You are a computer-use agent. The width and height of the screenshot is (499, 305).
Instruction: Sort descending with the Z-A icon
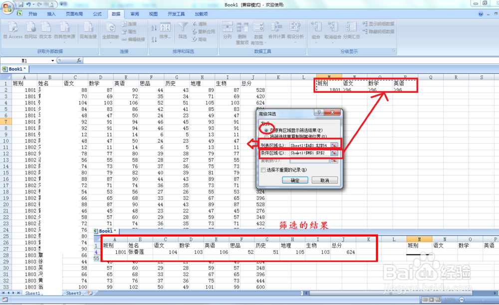tap(154, 39)
